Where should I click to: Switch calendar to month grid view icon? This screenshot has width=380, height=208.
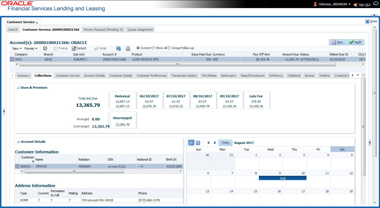191,143
